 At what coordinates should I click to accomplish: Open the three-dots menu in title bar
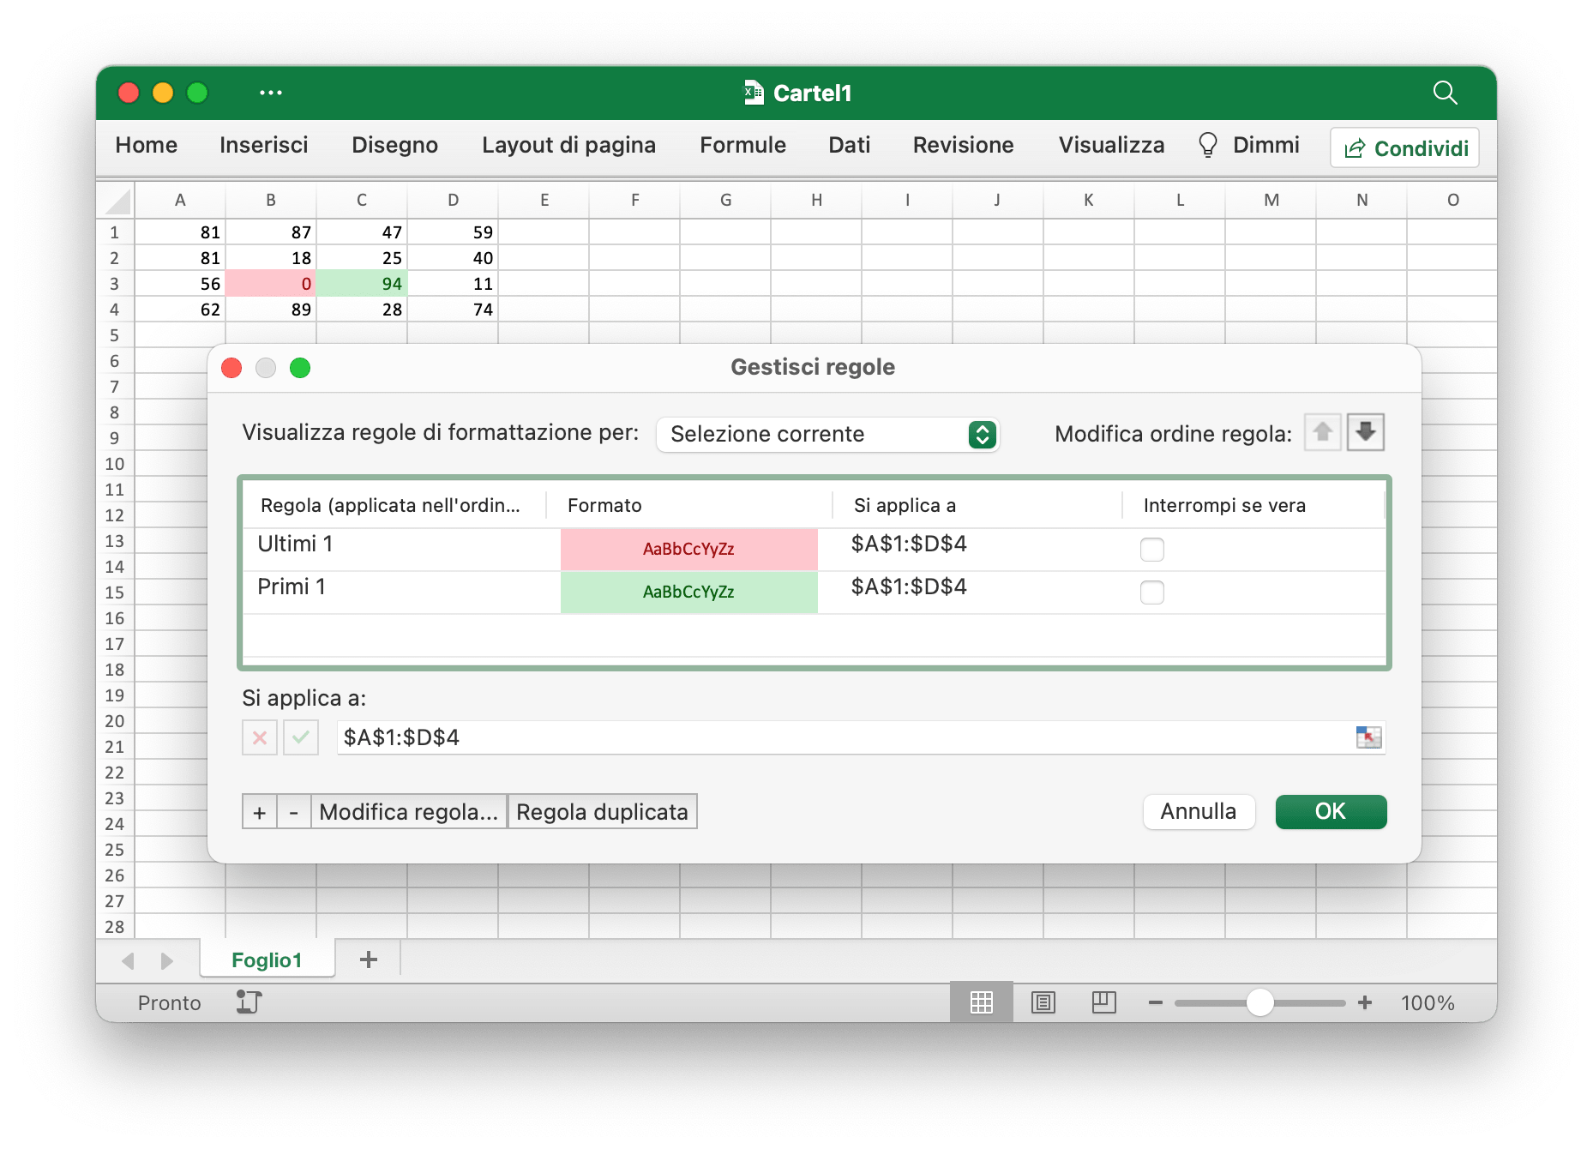click(271, 93)
